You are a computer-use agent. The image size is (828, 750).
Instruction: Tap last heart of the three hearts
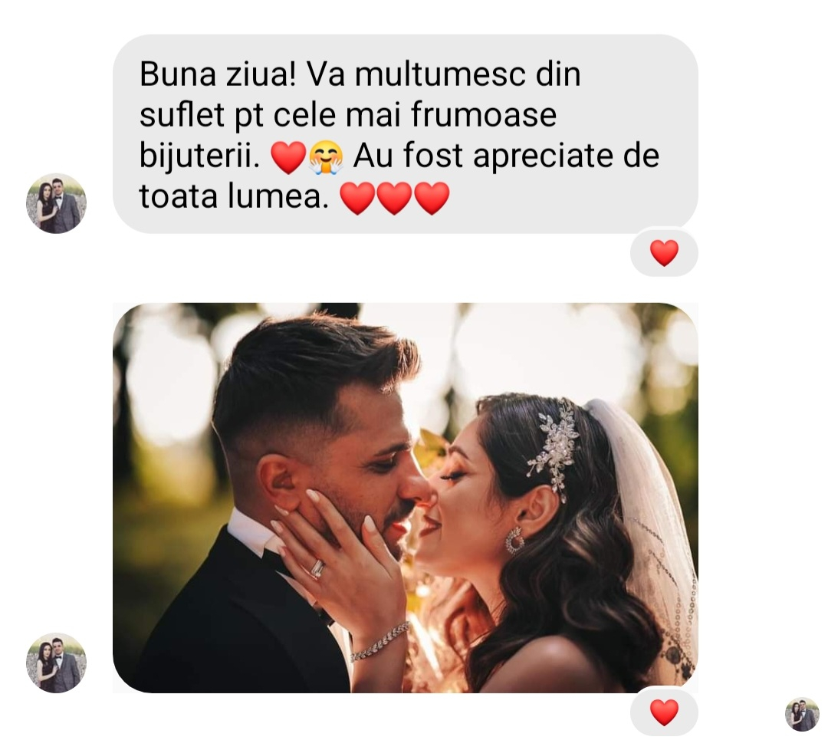point(432,198)
